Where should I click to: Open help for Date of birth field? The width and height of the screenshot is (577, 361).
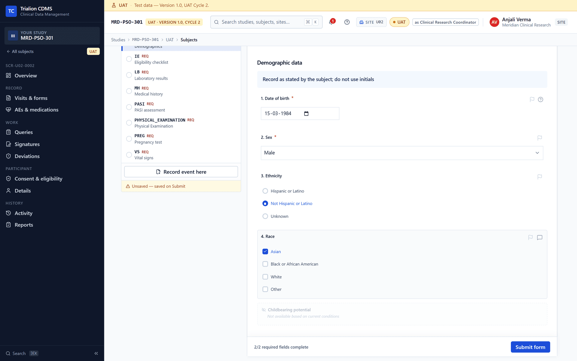540,99
